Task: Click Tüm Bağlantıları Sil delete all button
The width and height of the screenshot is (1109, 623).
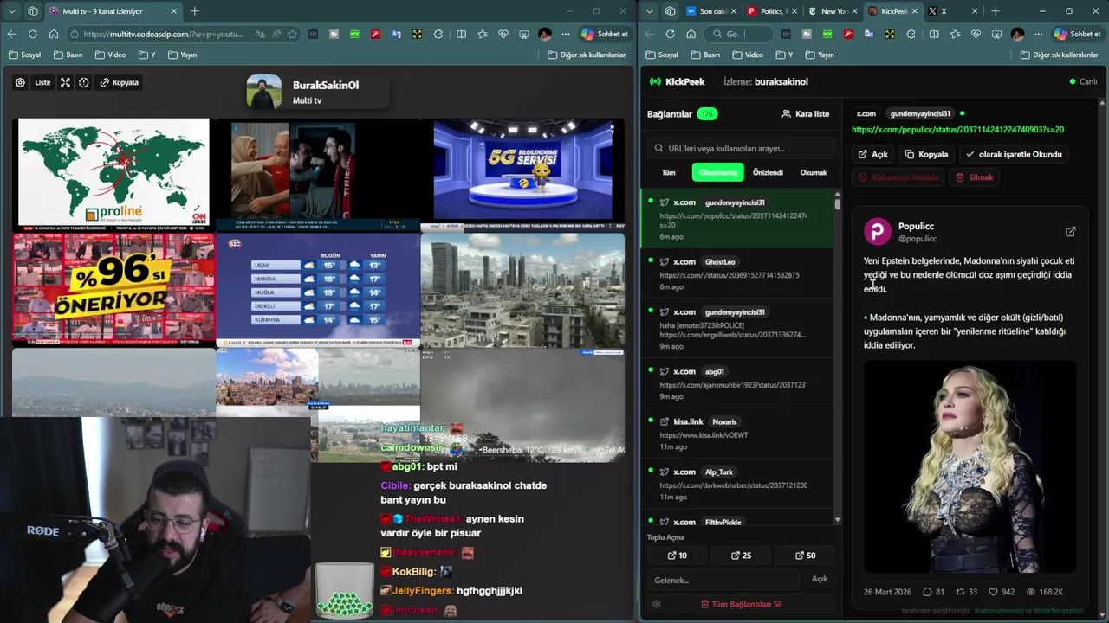Action: click(x=741, y=604)
